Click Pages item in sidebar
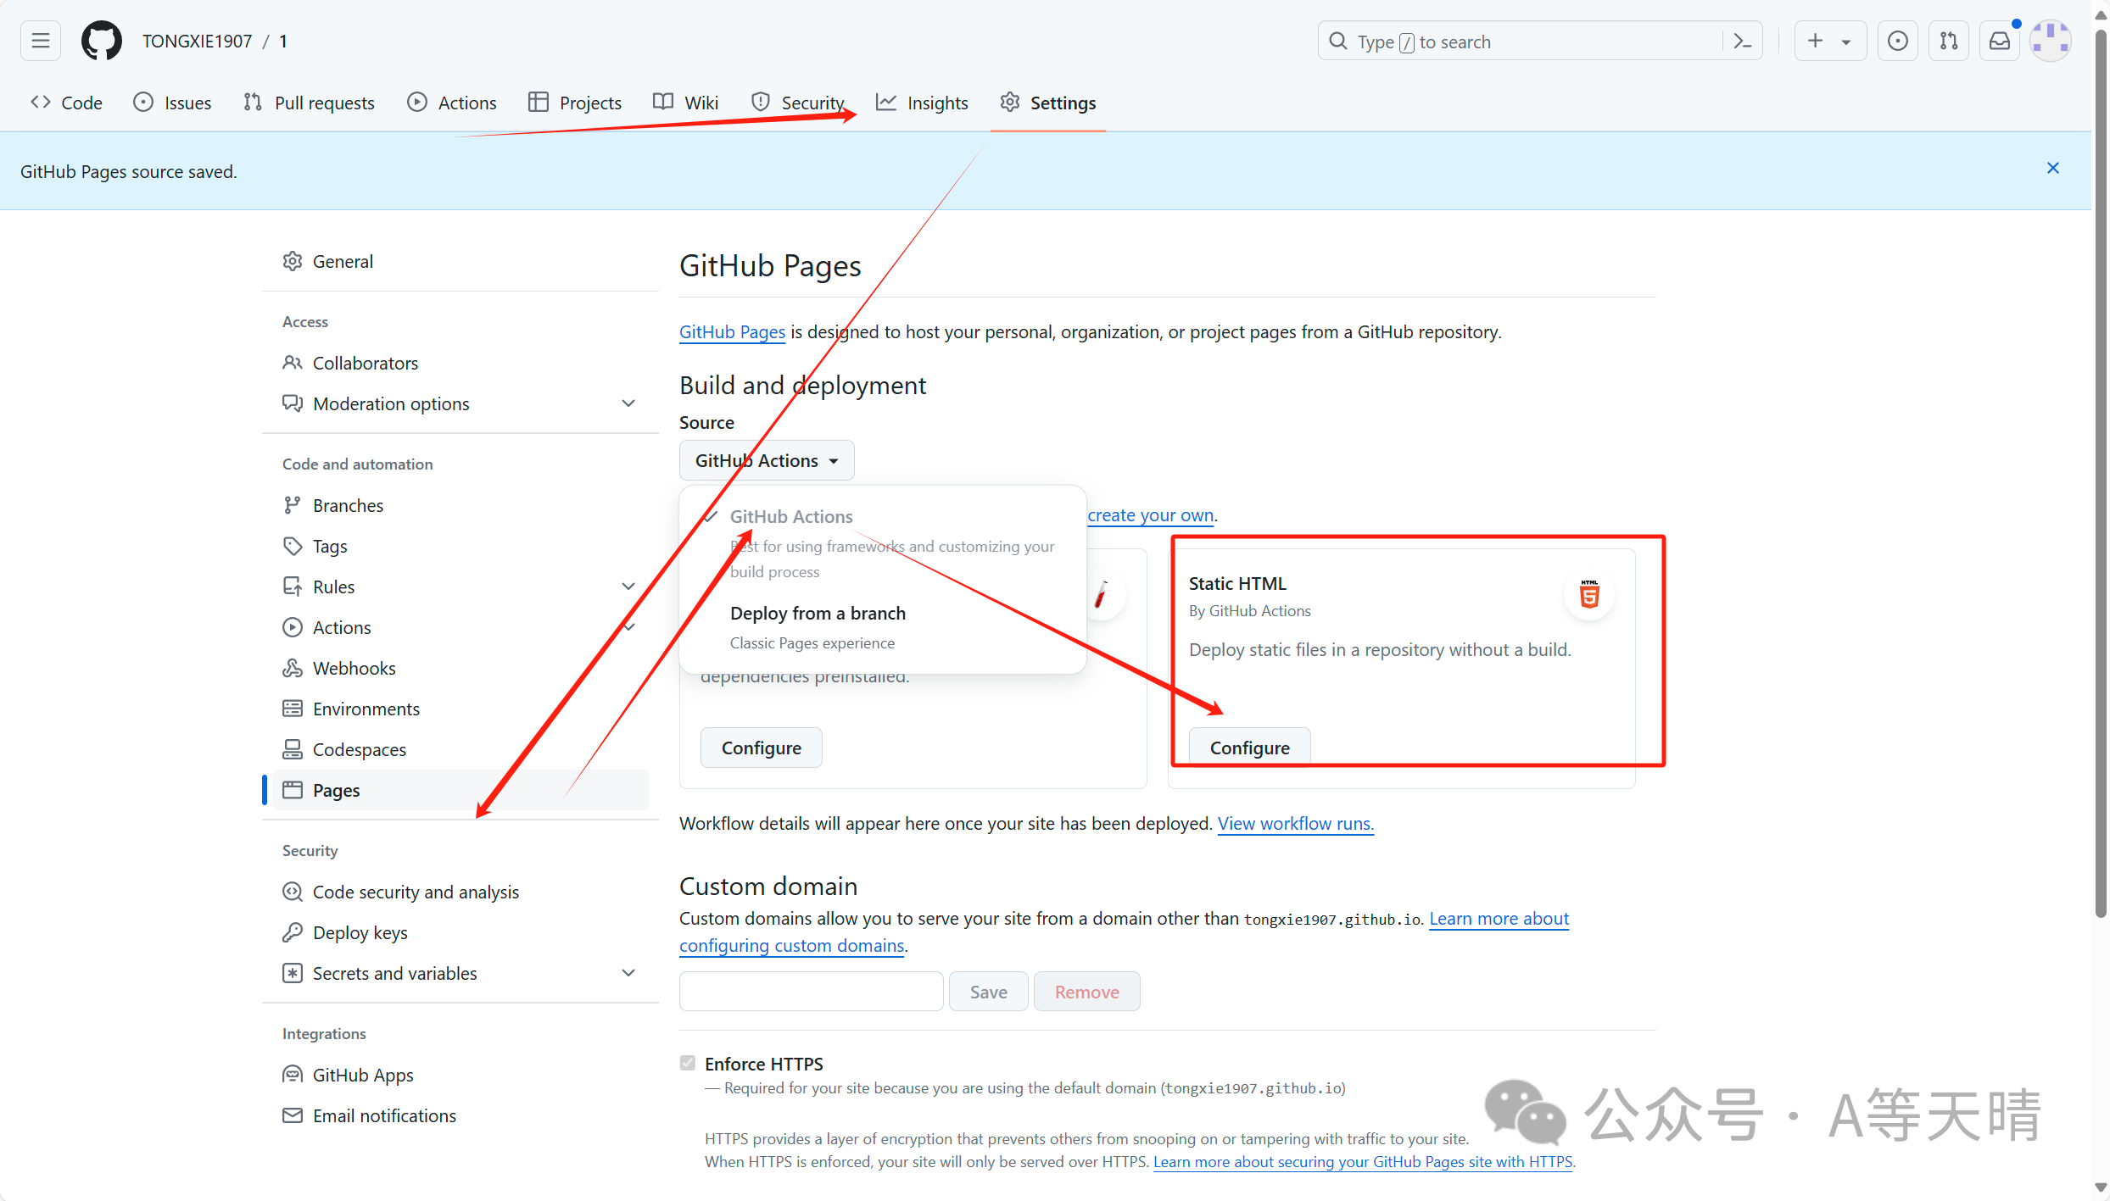The width and height of the screenshot is (2110, 1201). (336, 788)
